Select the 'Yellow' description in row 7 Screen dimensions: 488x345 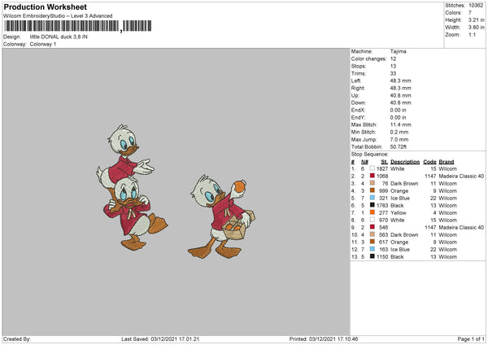[399, 212]
